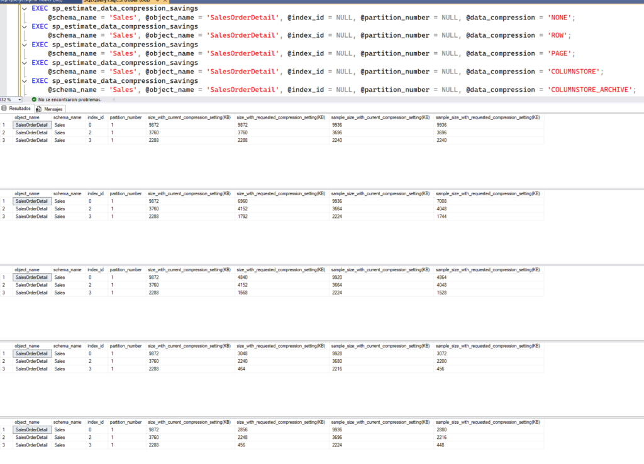This screenshot has height=464, width=644.
Task: Click the green check status icon
Action: 34,99
